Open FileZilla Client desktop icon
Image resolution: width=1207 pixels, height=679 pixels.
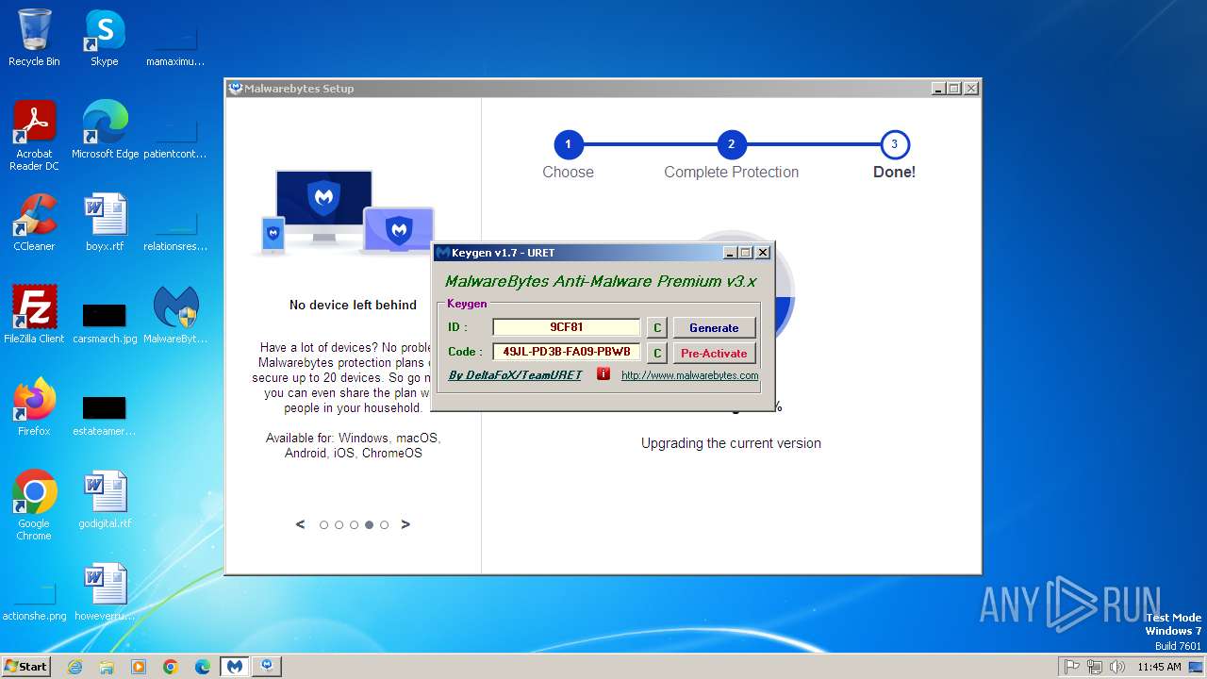34,314
